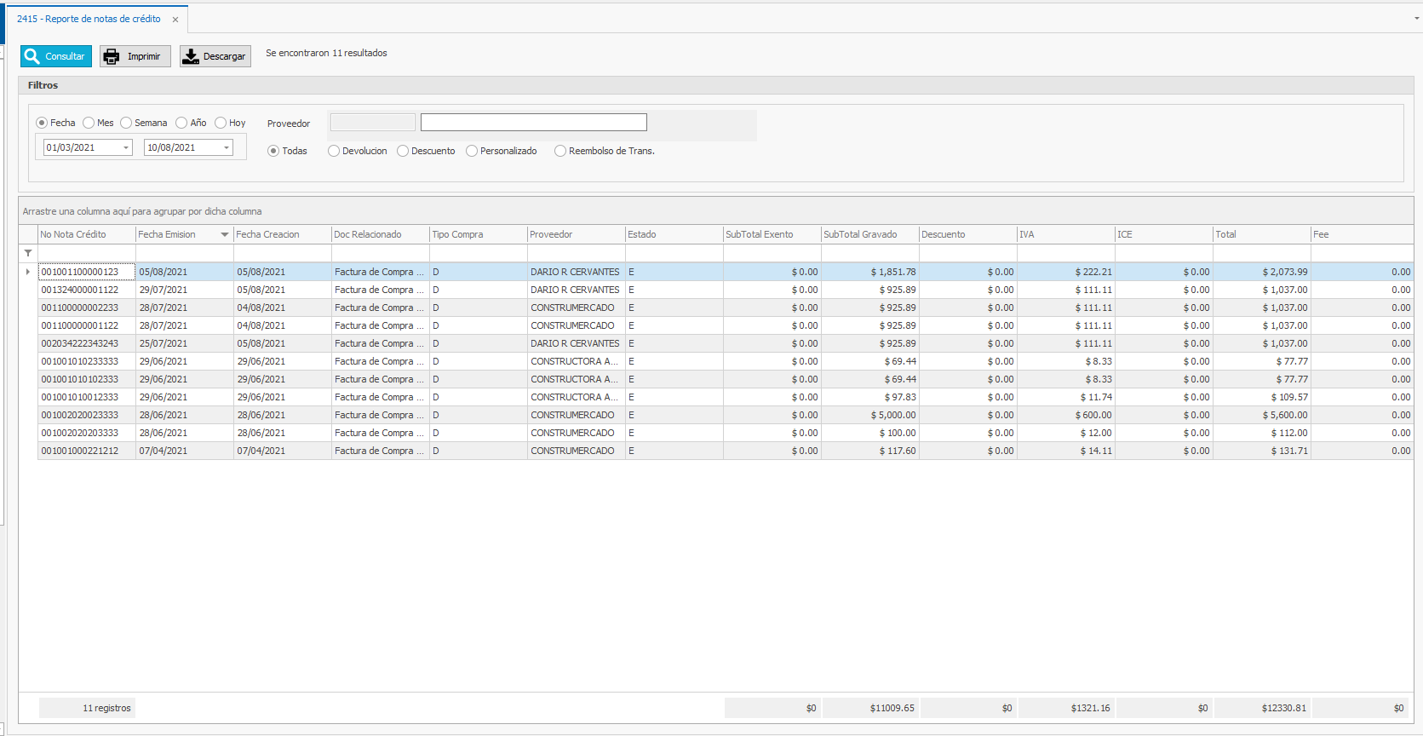Click the Total column header
Screen dimensions: 1423x736
(x=1260, y=234)
